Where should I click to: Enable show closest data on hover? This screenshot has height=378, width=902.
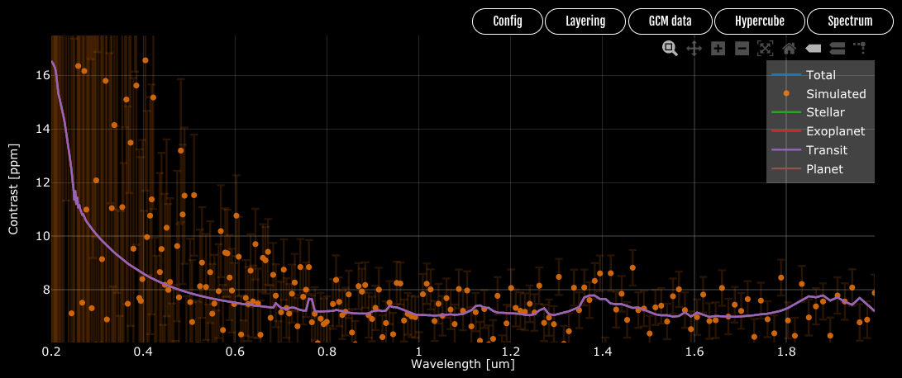click(813, 48)
